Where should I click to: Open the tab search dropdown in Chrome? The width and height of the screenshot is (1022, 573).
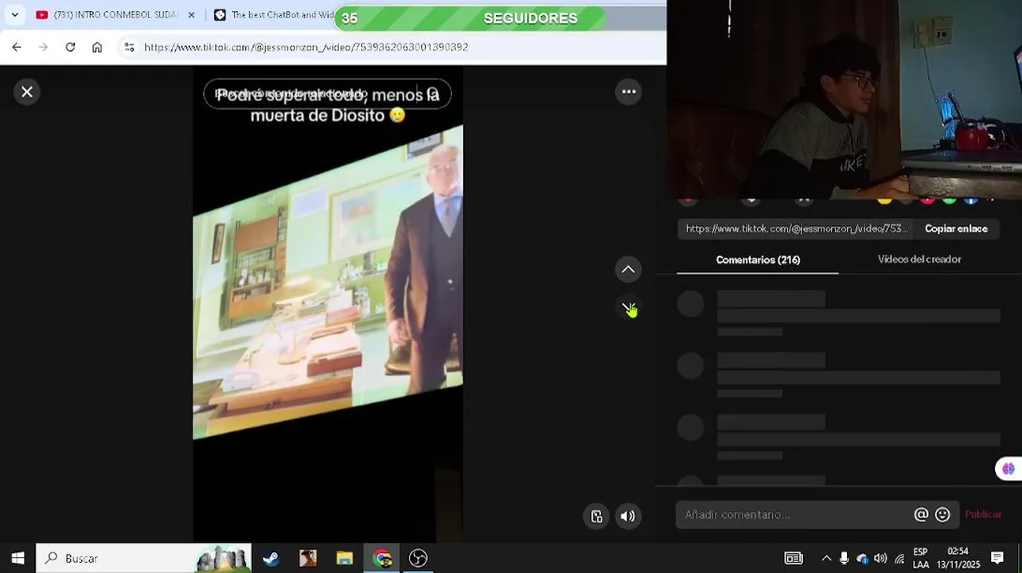click(x=14, y=15)
